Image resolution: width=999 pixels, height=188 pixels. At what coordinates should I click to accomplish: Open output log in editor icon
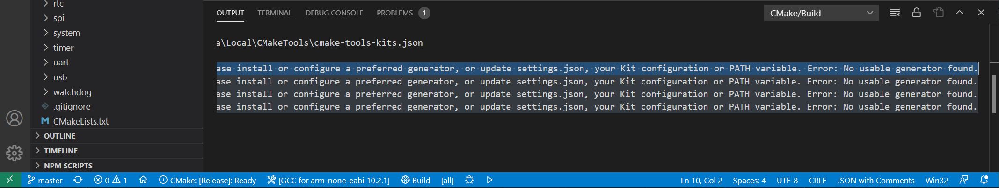939,13
